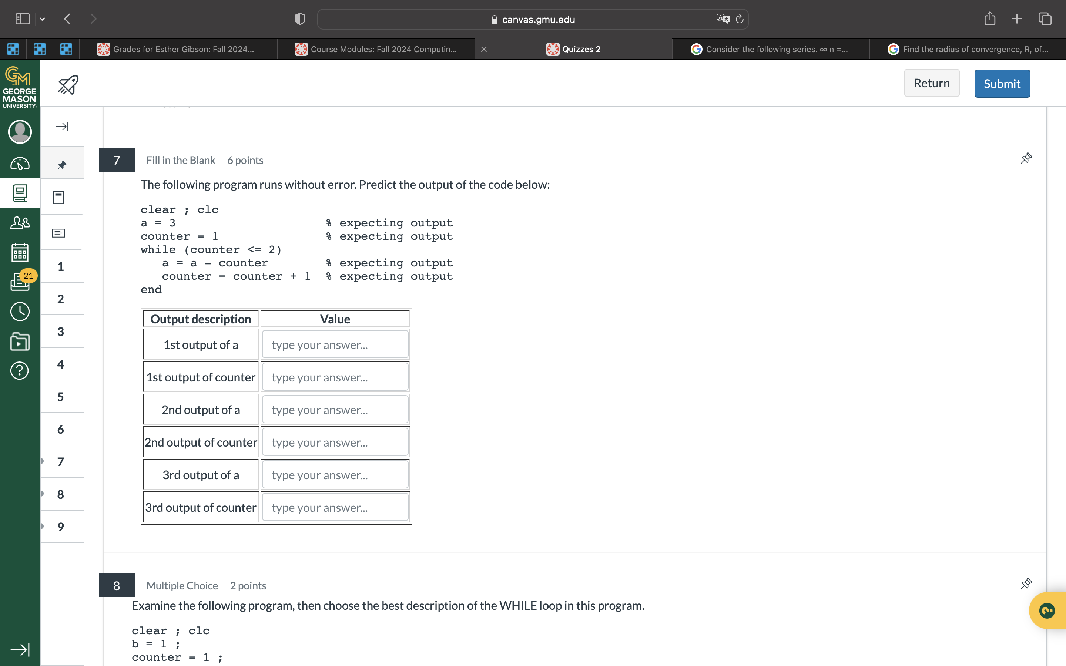Viewport: 1066px width, 666px height.
Task: Pin question 8
Action: 1026,583
